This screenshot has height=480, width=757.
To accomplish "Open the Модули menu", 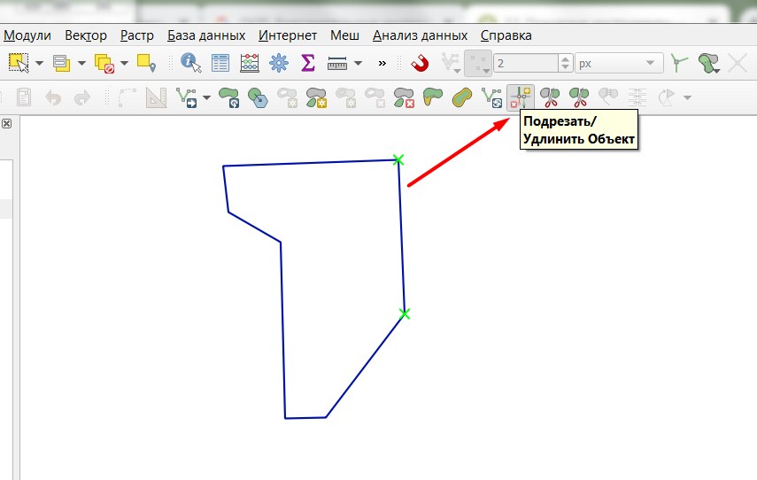I will pyautogui.click(x=27, y=35).
